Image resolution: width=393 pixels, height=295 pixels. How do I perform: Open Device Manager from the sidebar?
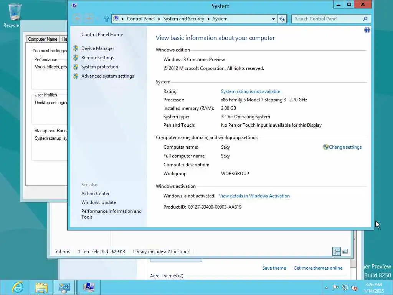click(97, 48)
